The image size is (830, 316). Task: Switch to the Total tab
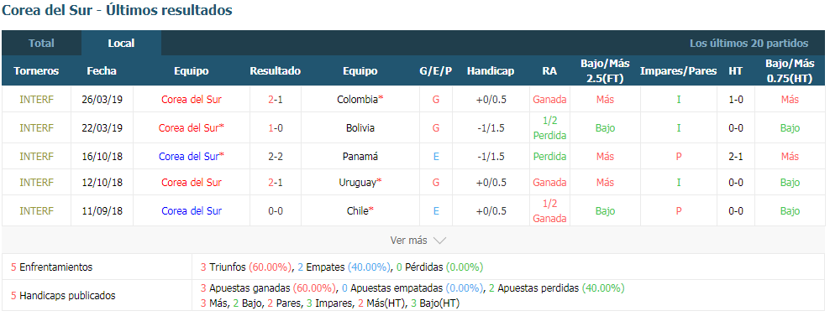point(41,44)
